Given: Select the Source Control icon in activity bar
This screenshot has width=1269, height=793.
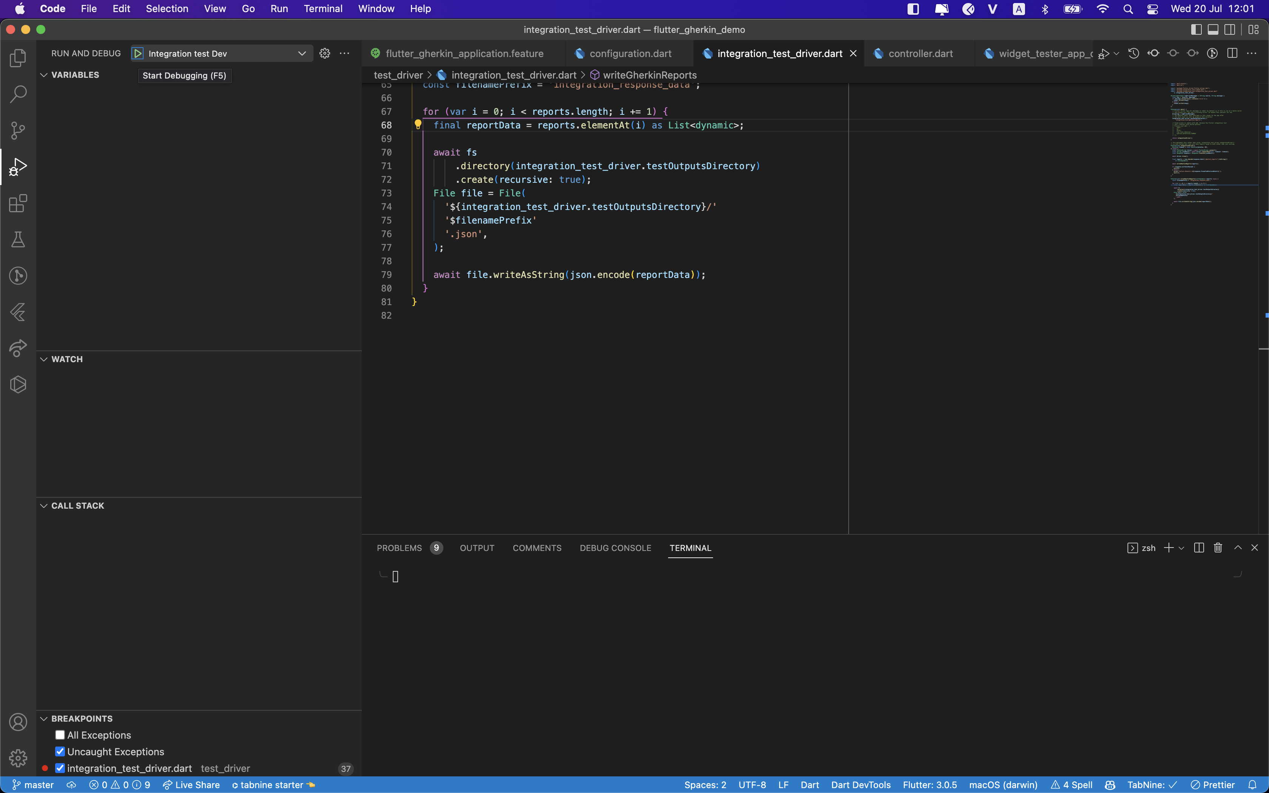Looking at the screenshot, I should coord(19,131).
